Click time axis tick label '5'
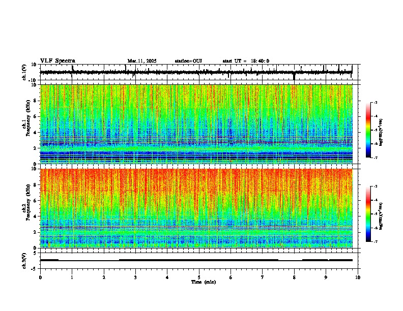The image size is (403, 311). tap(199, 277)
